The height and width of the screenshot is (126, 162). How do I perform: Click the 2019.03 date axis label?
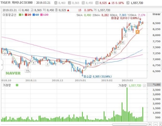pyautogui.click(x=127, y=80)
